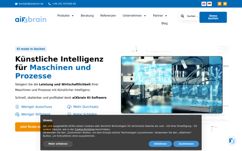Screen dimensions: 242x151
Task: Click the Keine Schäden shield icon
Action: pos(69,114)
